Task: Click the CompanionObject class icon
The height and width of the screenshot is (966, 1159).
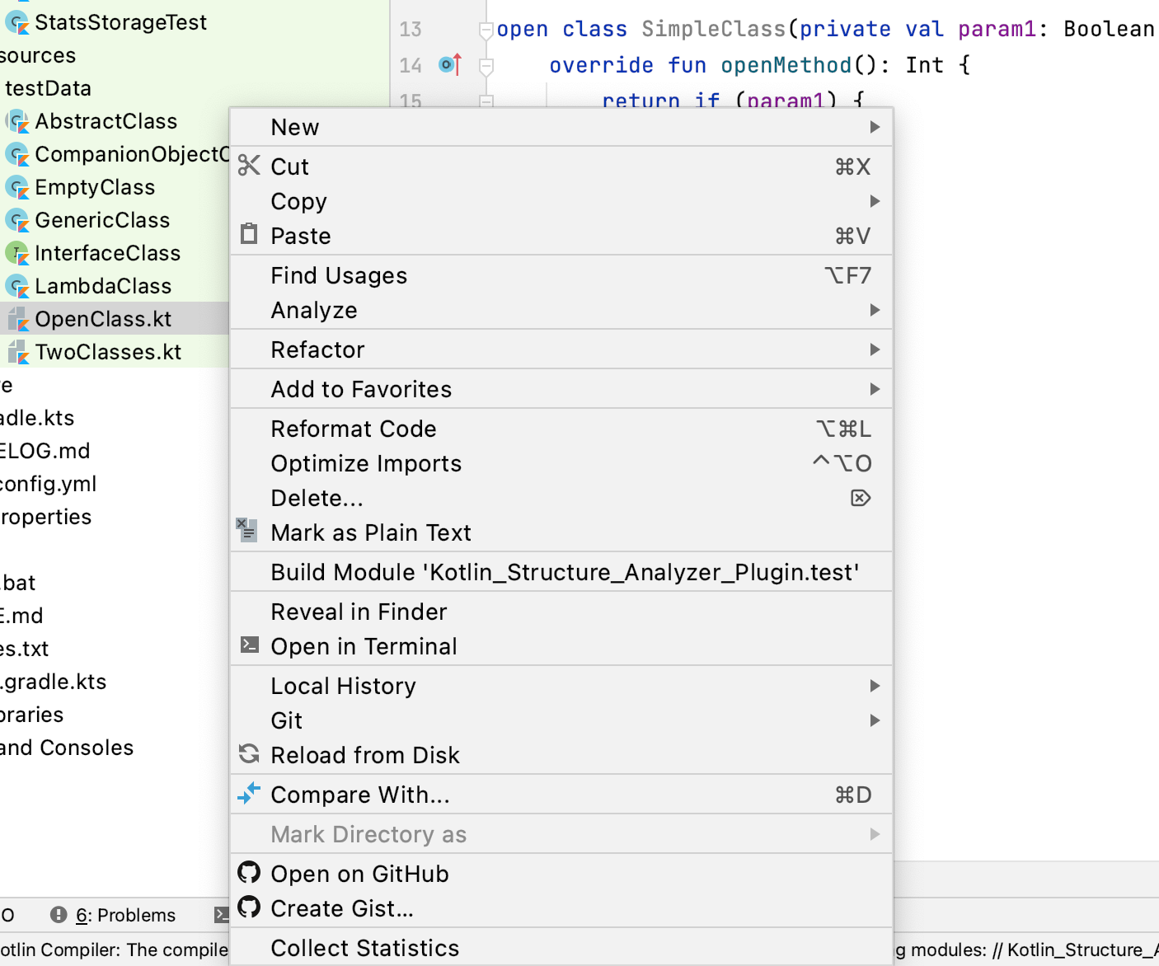Action: (17, 154)
